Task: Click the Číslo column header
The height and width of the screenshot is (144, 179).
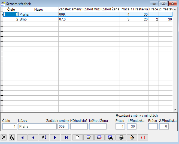Action: (11, 9)
